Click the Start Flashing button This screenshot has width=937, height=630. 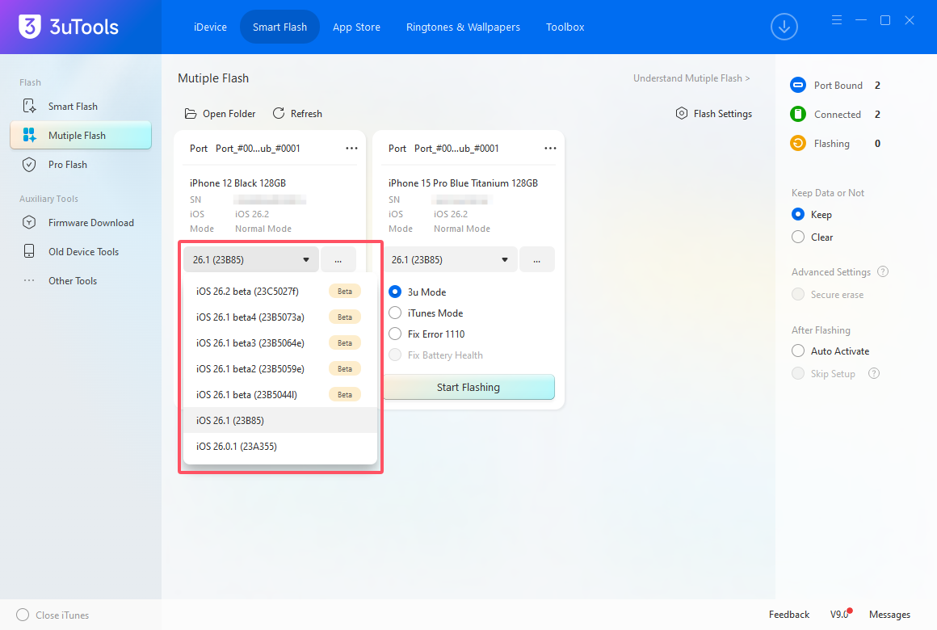468,387
